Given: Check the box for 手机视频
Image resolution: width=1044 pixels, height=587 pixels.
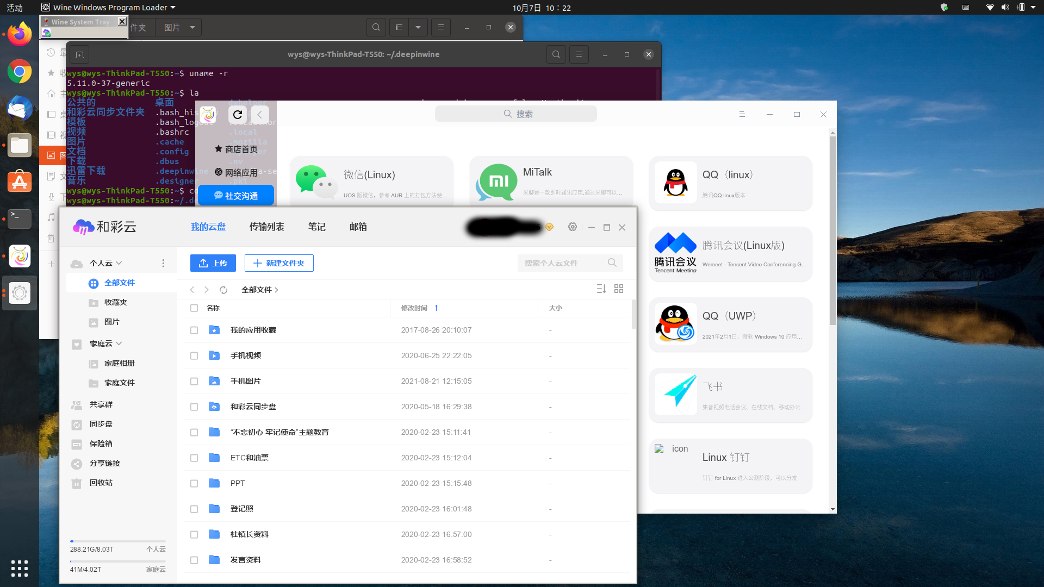Looking at the screenshot, I should pos(194,356).
